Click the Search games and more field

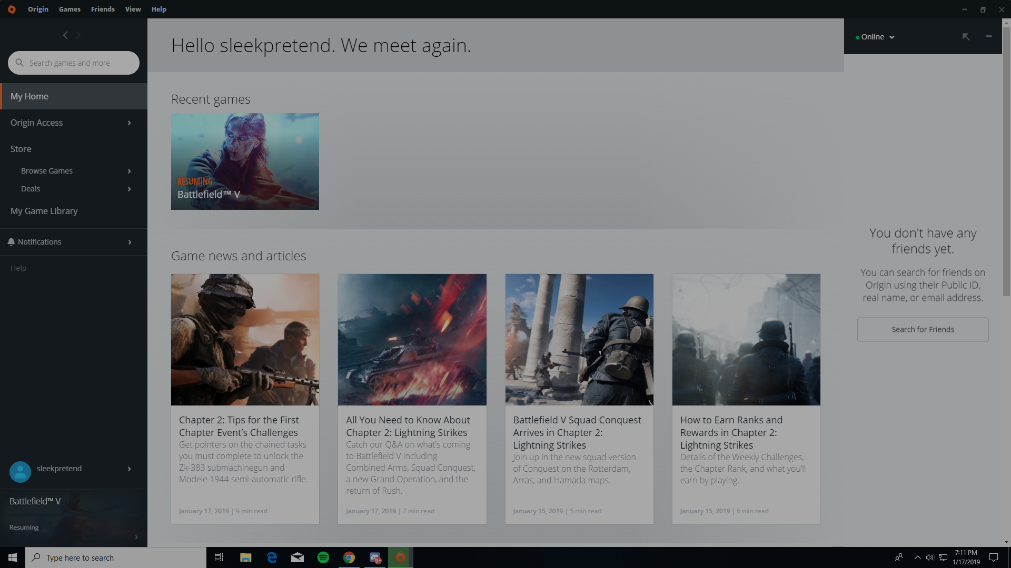74,63
